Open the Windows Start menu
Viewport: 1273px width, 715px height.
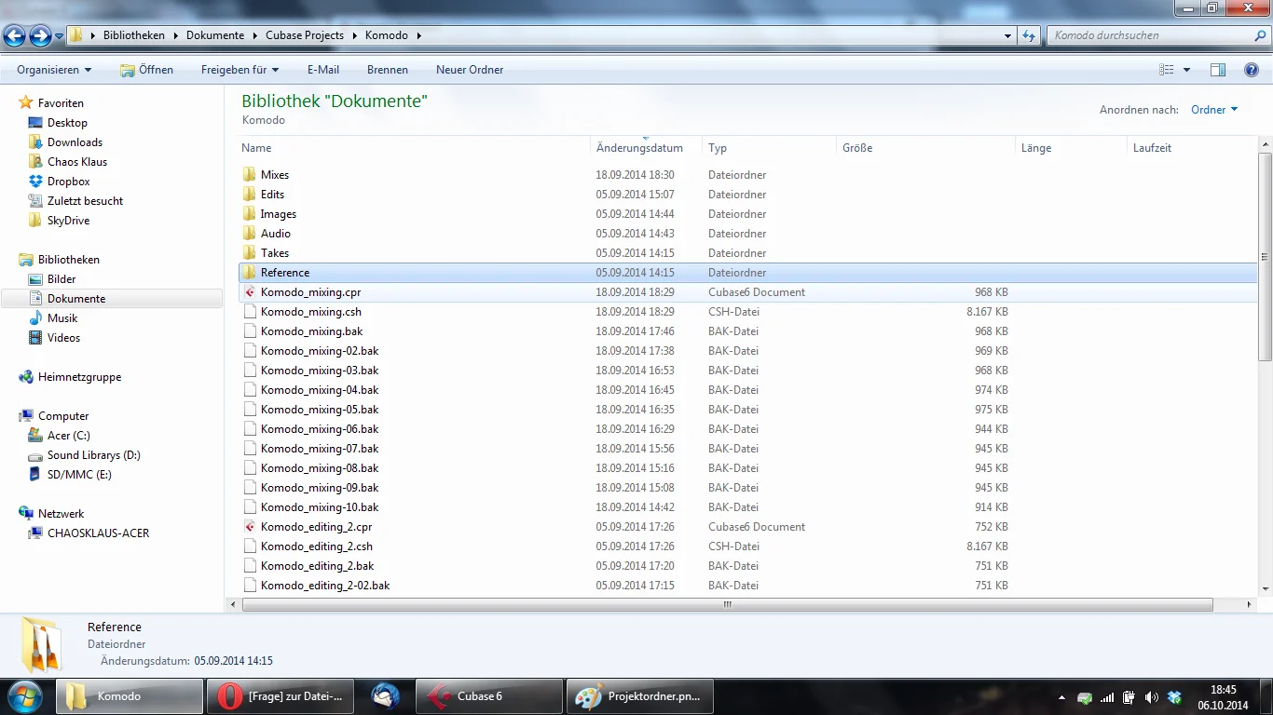tap(24, 696)
